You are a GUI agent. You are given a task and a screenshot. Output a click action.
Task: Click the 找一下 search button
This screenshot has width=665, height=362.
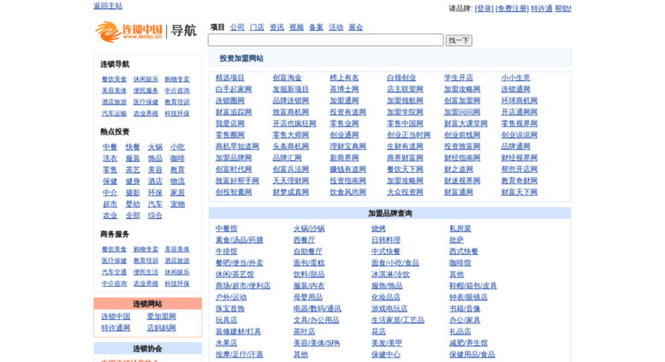(x=459, y=40)
